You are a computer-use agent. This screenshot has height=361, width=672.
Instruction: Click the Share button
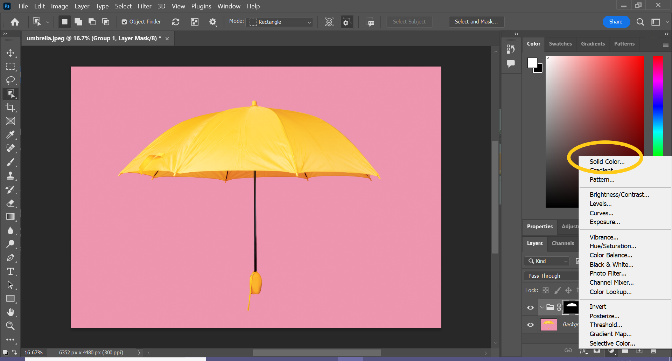click(616, 22)
